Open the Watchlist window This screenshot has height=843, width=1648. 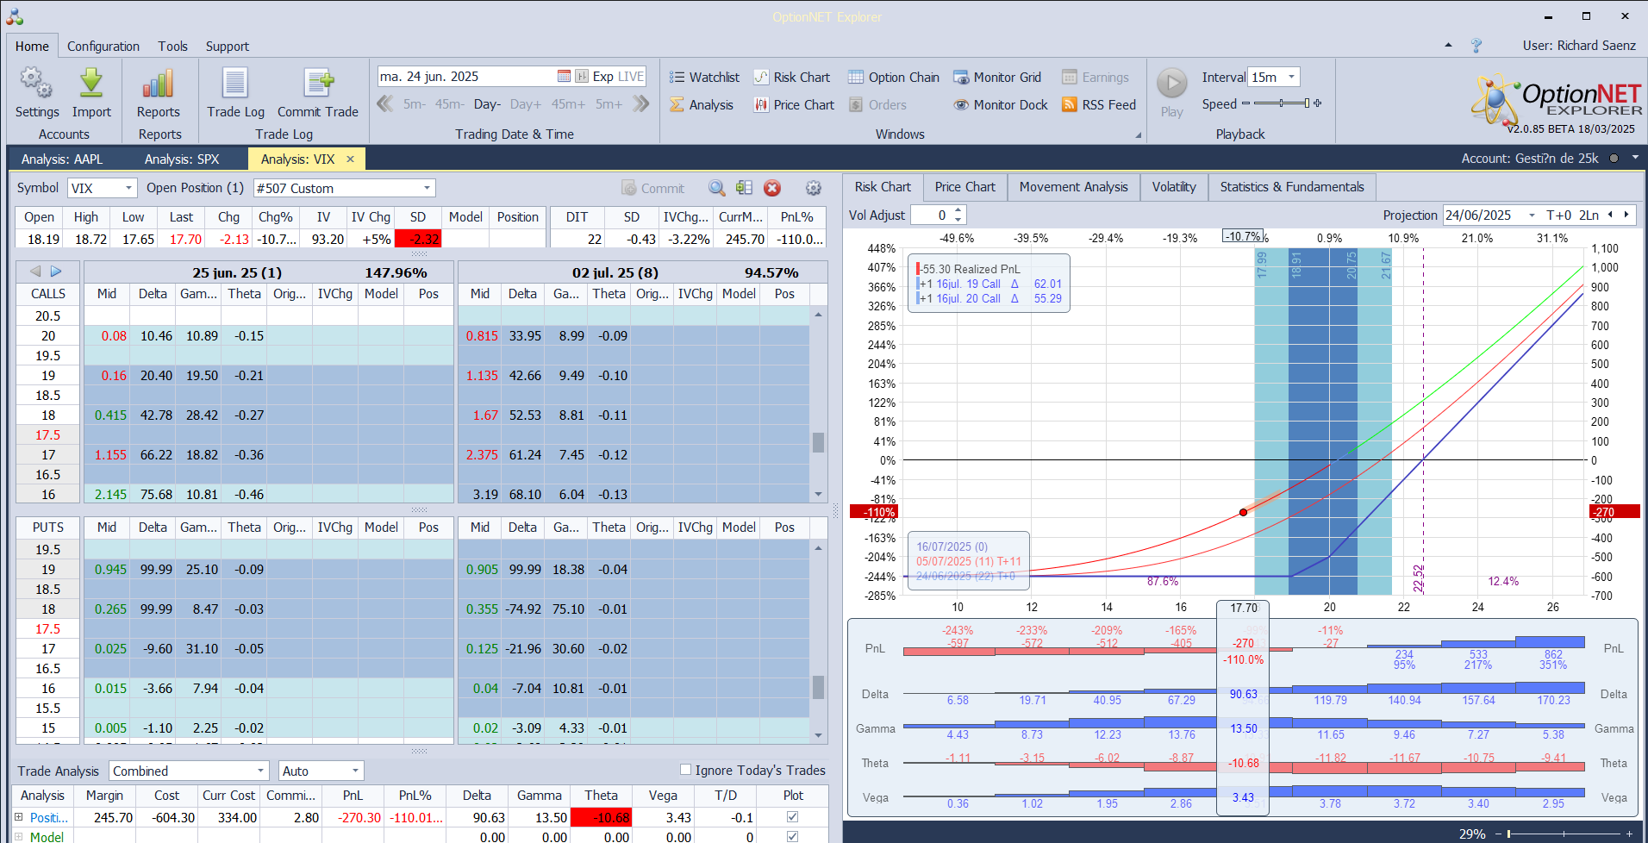click(704, 78)
